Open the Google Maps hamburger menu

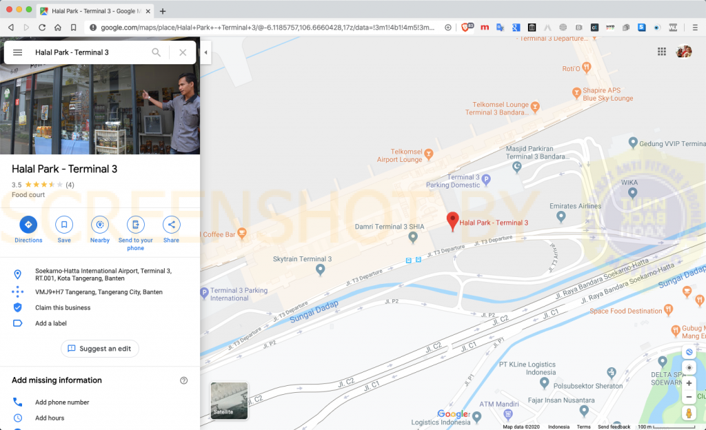(17, 52)
